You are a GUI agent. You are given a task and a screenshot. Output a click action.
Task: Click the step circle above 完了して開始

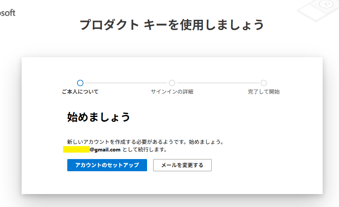[x=264, y=83]
